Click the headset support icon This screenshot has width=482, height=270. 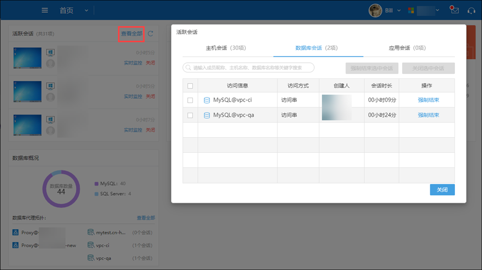tap(471, 11)
